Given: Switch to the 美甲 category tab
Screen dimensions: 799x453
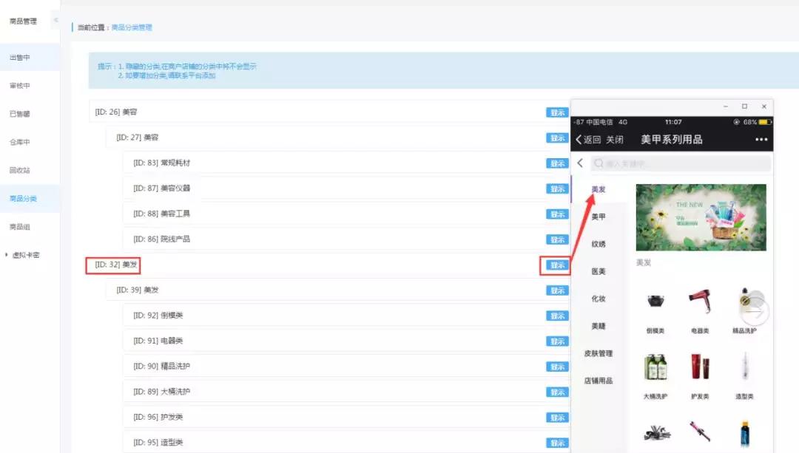Looking at the screenshot, I should [598, 217].
